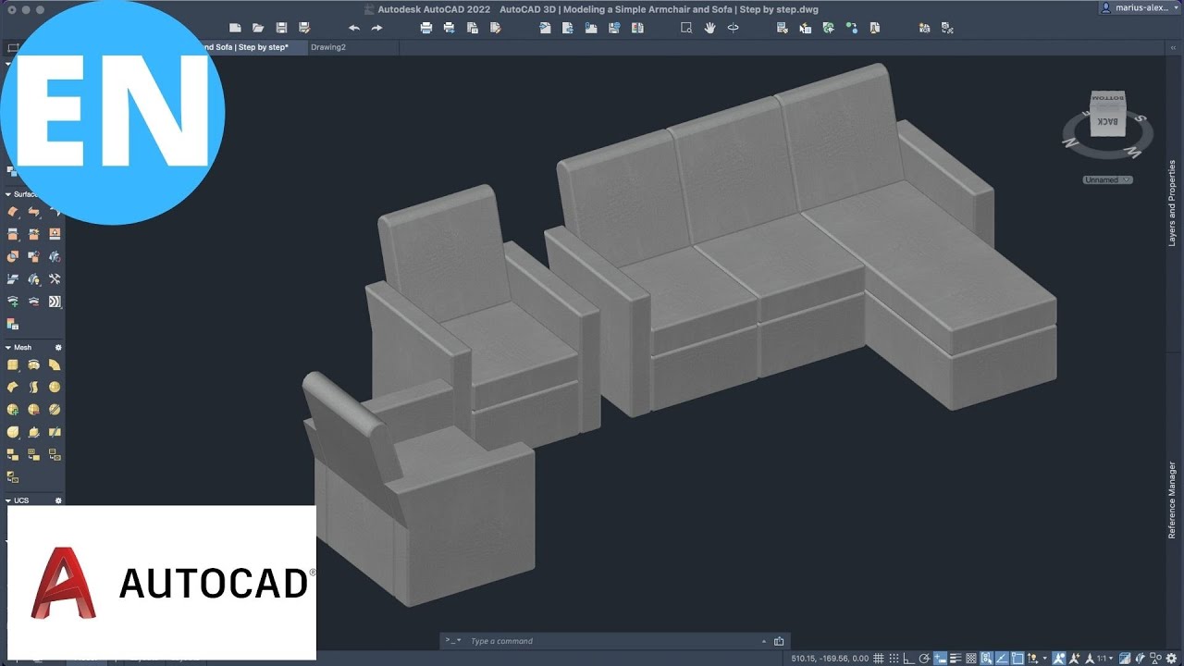Viewport: 1184px width, 666px height.
Task: Click the Undo arrow in toolbar
Action: point(353,28)
